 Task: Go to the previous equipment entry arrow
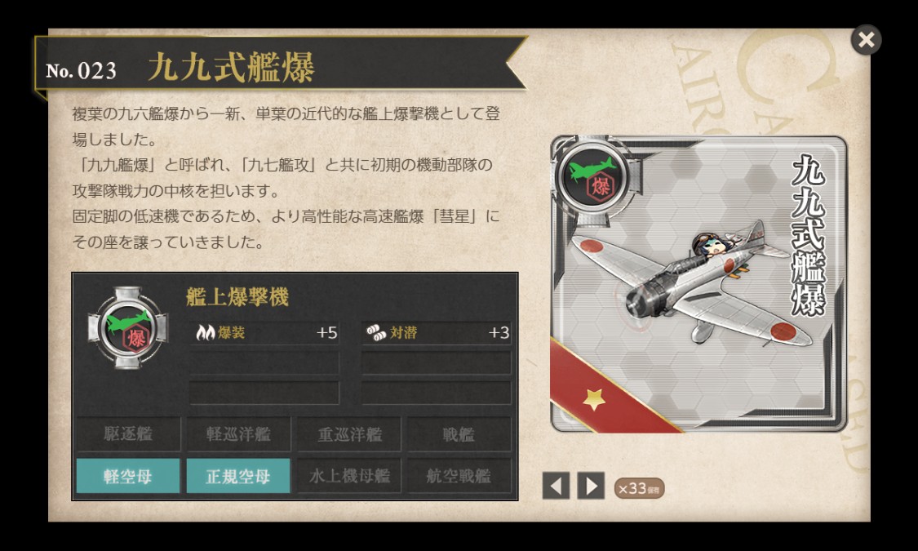pos(556,486)
